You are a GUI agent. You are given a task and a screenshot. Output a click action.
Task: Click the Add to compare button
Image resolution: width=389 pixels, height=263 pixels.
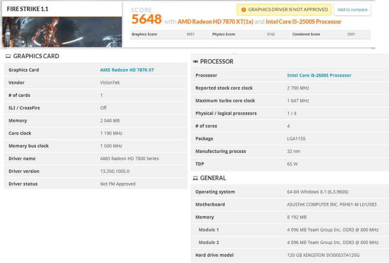[x=352, y=10]
